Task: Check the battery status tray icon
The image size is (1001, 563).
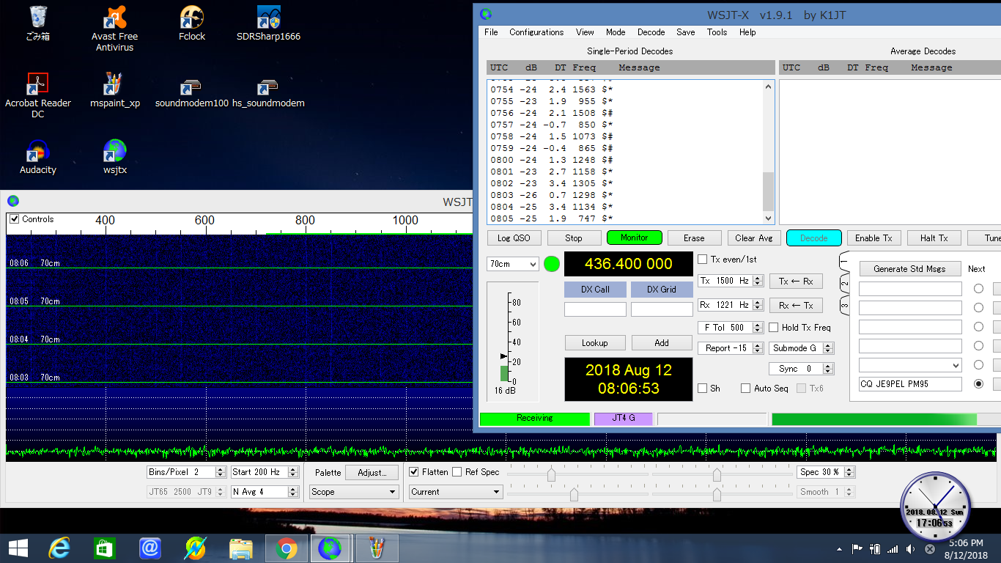Action: (x=874, y=548)
